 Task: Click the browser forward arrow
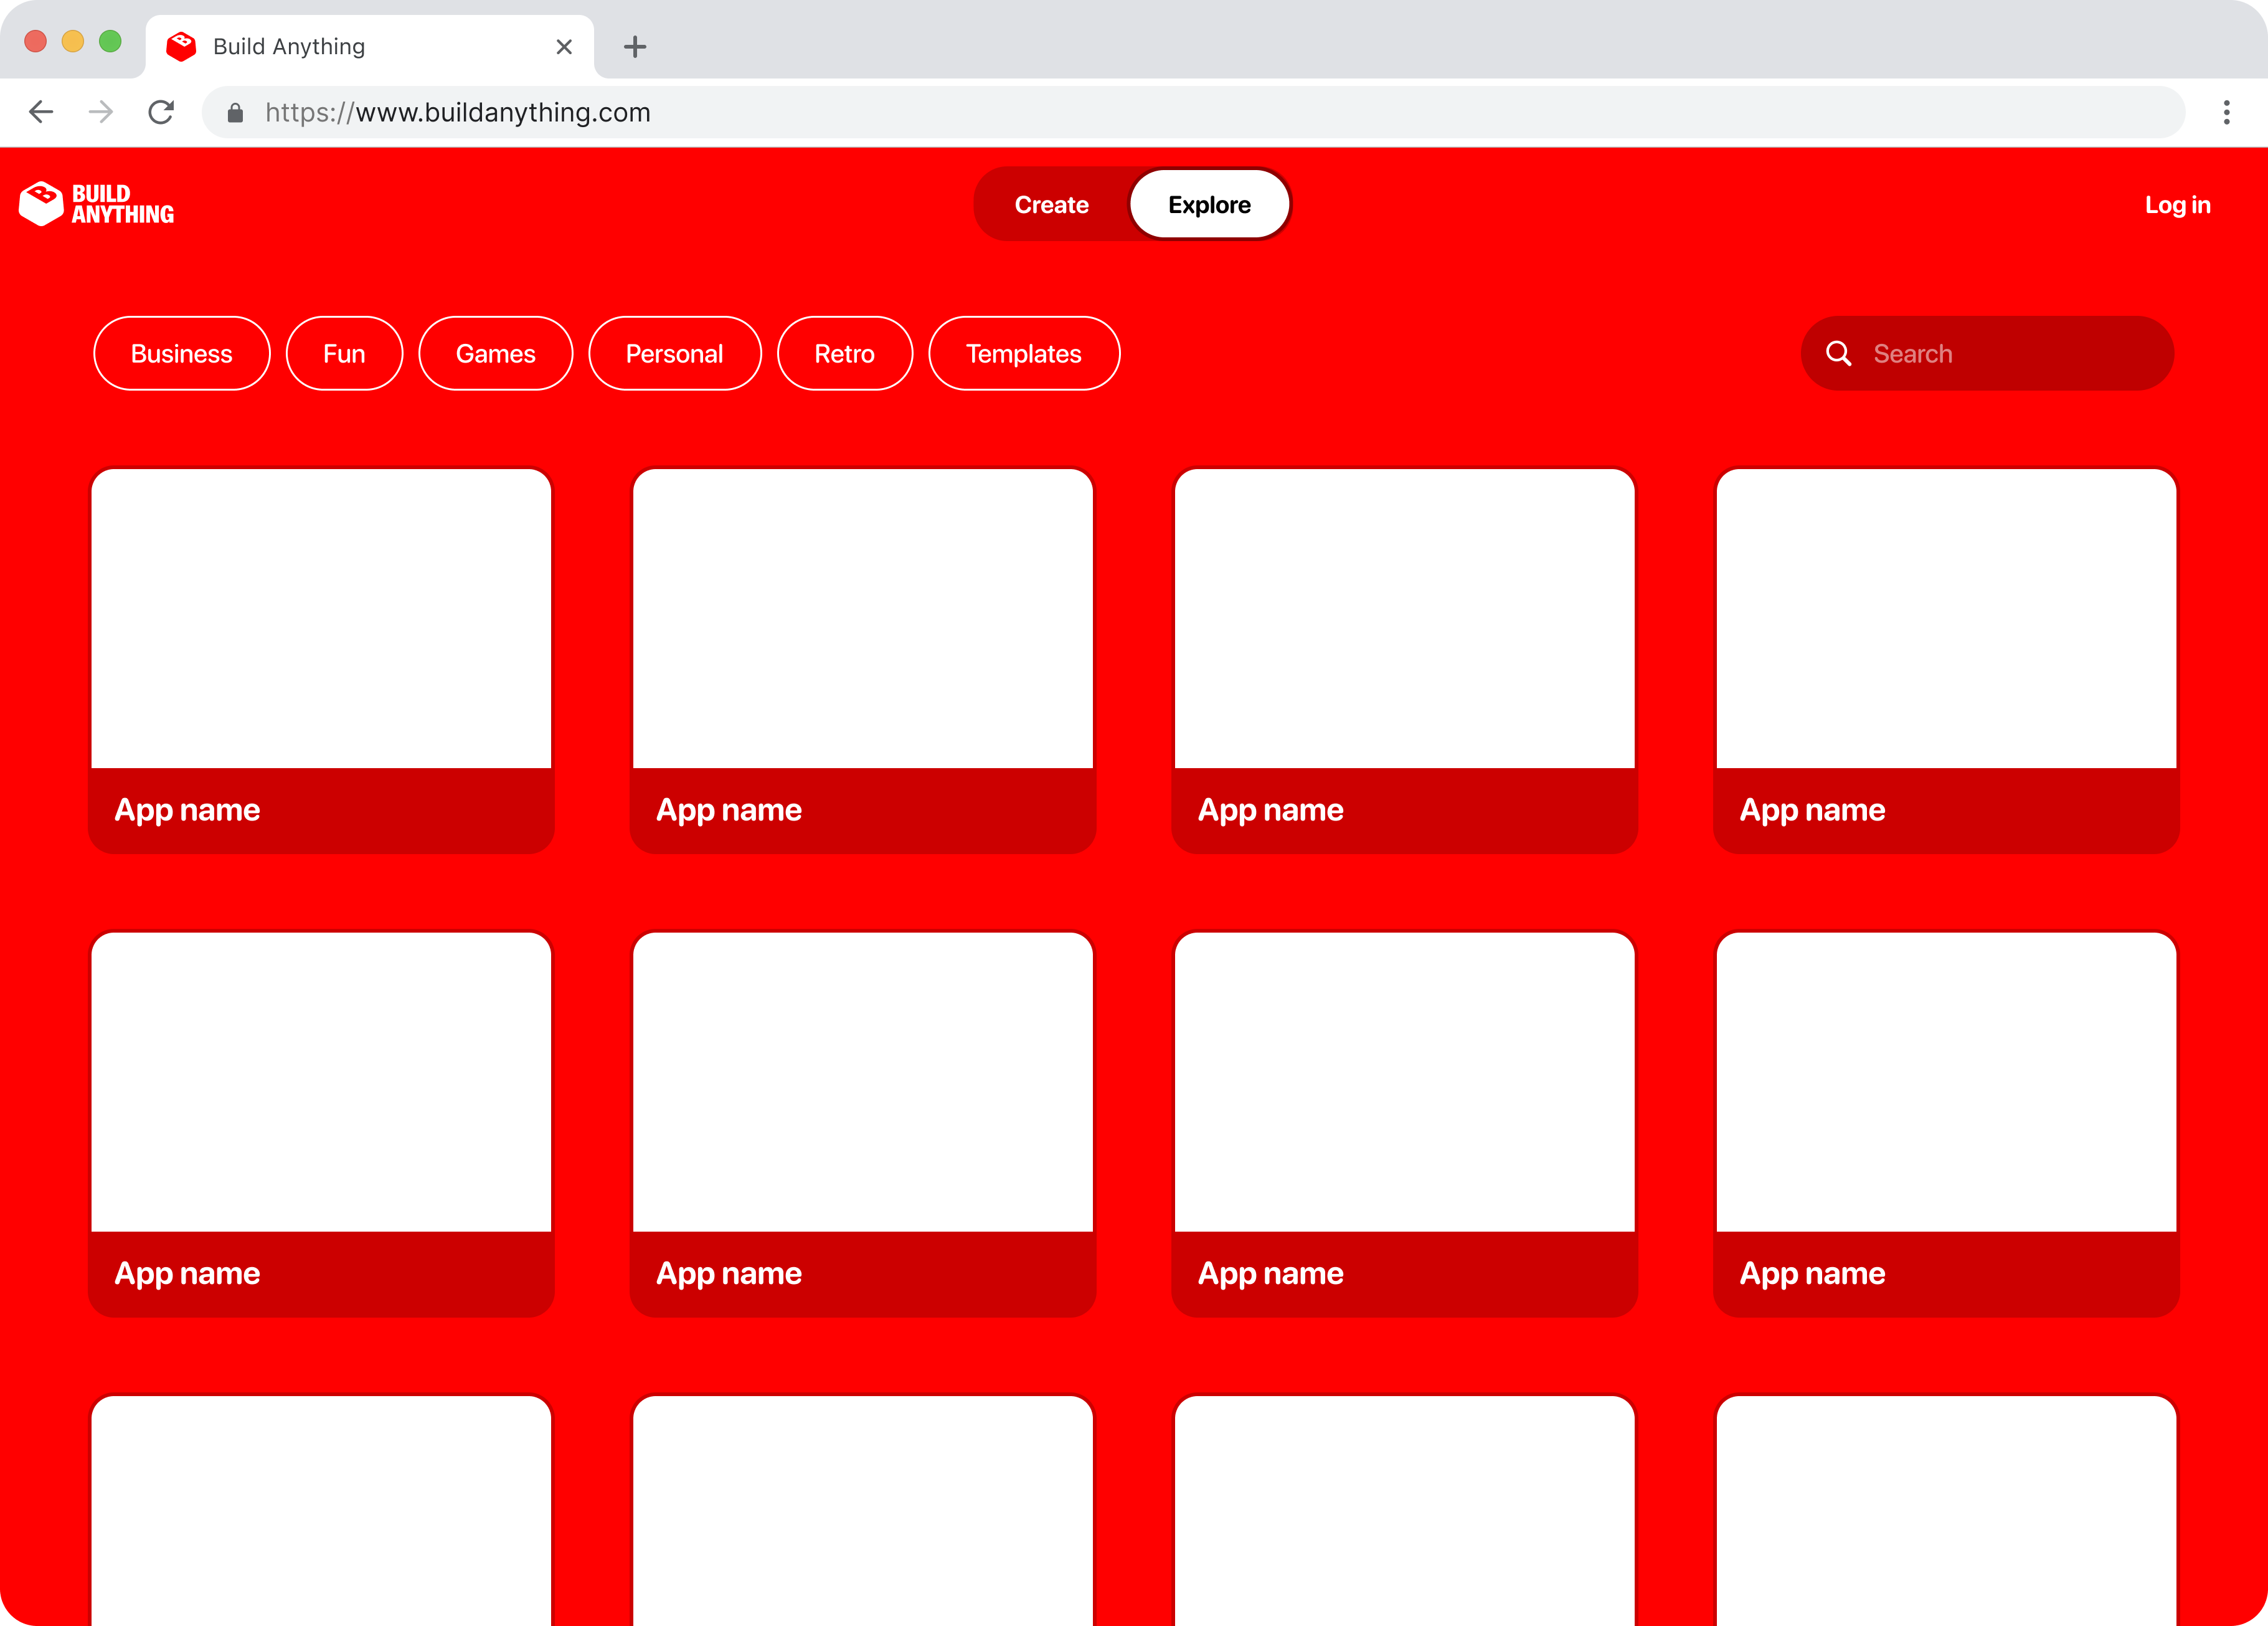[x=100, y=112]
